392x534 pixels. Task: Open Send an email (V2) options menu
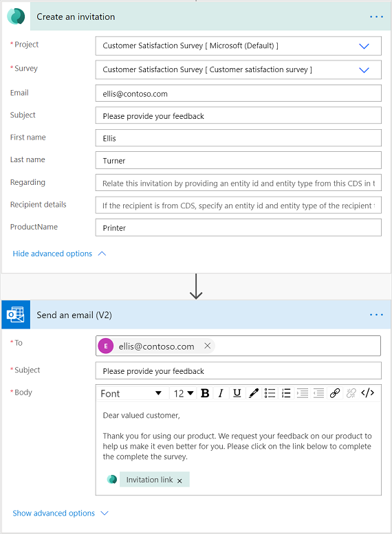pos(376,315)
